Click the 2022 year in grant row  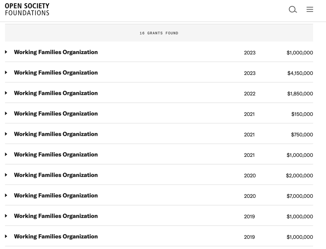(x=250, y=94)
